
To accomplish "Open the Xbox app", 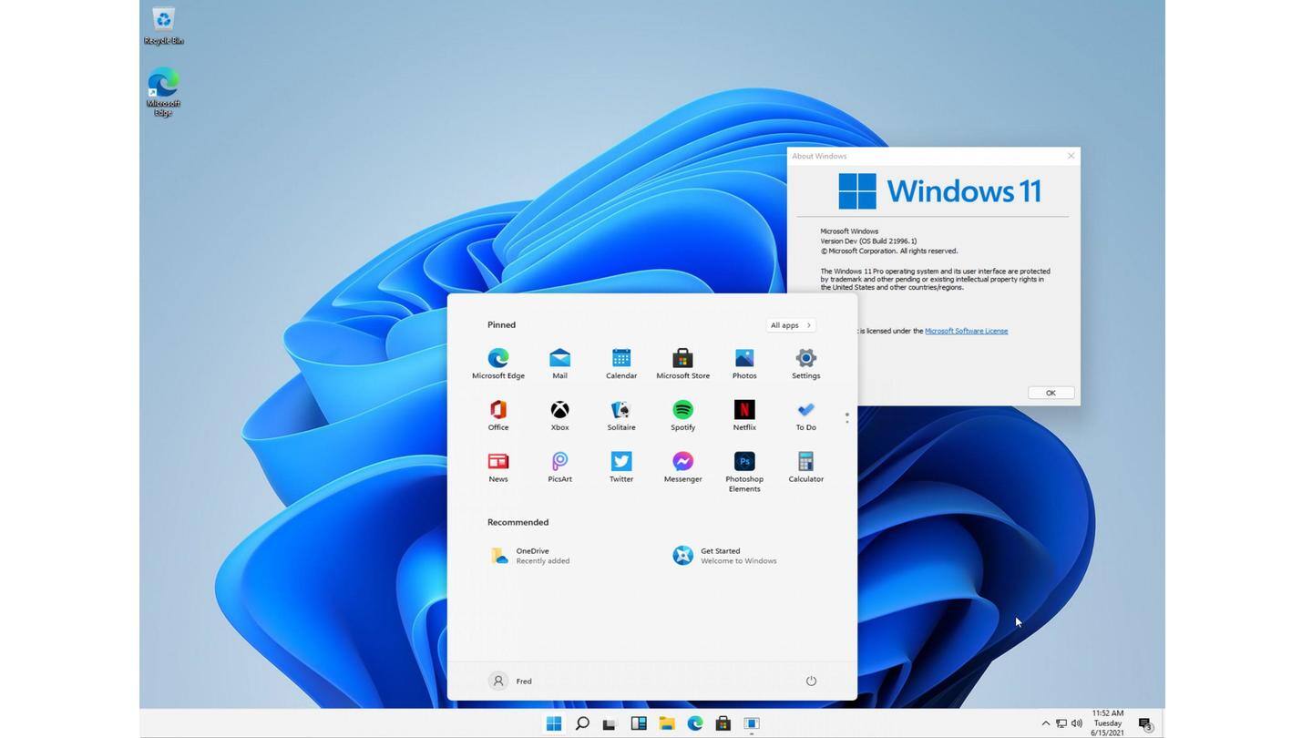I will [559, 415].
